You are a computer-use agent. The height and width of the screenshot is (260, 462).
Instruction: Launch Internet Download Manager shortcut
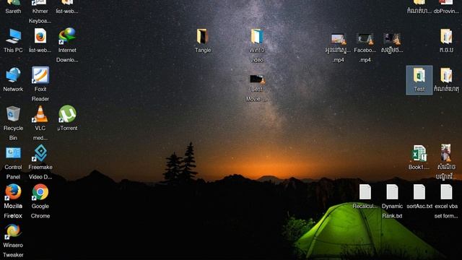click(x=67, y=45)
